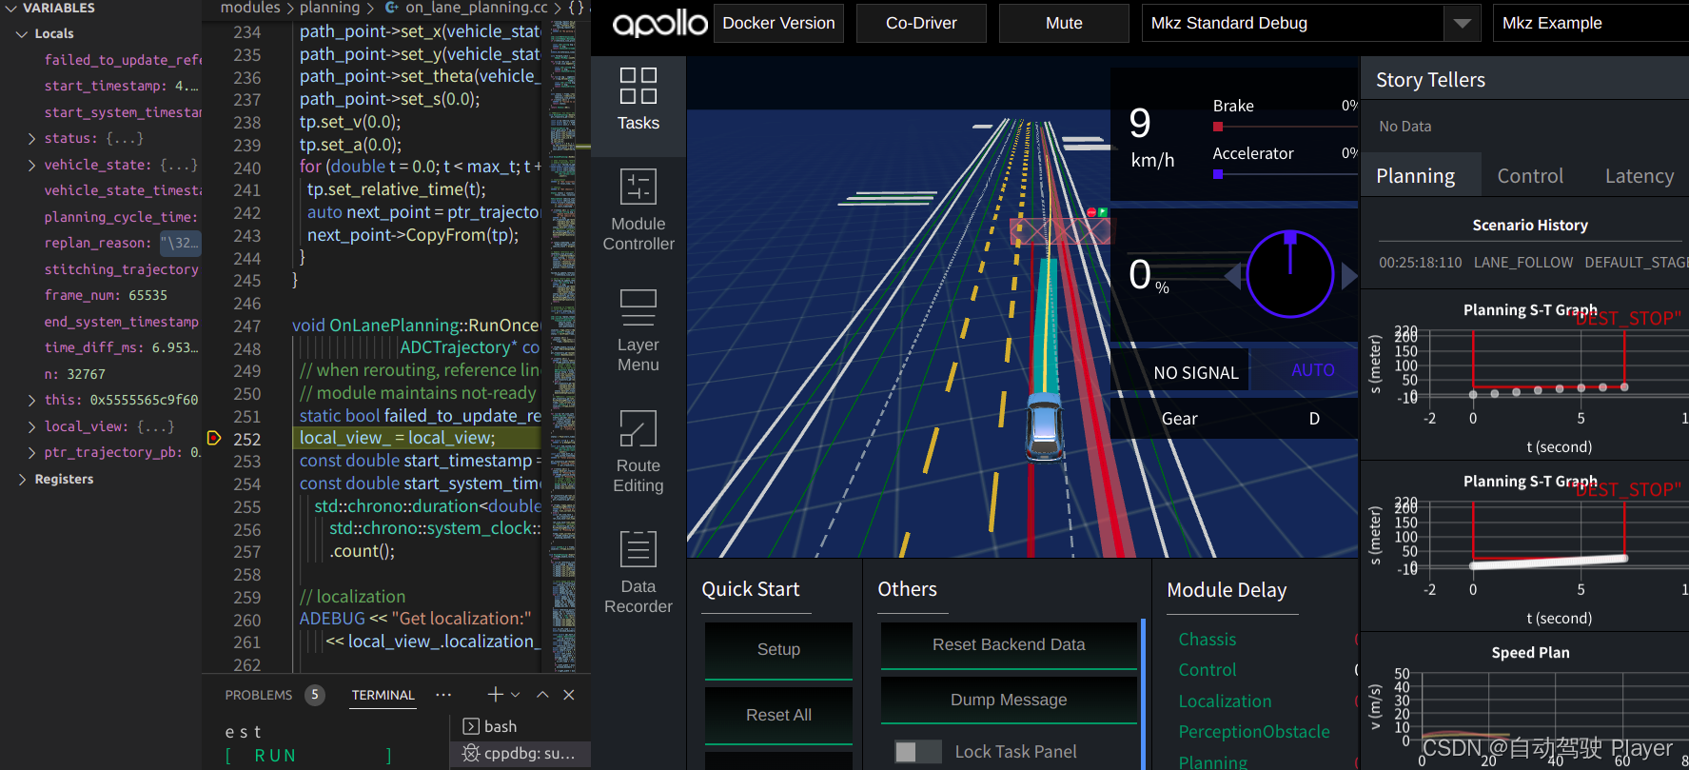This screenshot has width=1689, height=770.
Task: Click Localization in Module Delay list
Action: [1225, 701]
